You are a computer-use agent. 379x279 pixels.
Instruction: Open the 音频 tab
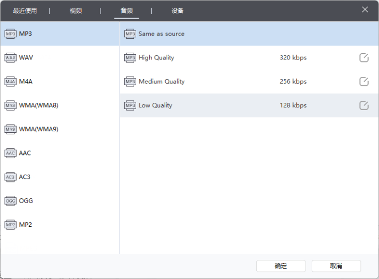pos(127,11)
